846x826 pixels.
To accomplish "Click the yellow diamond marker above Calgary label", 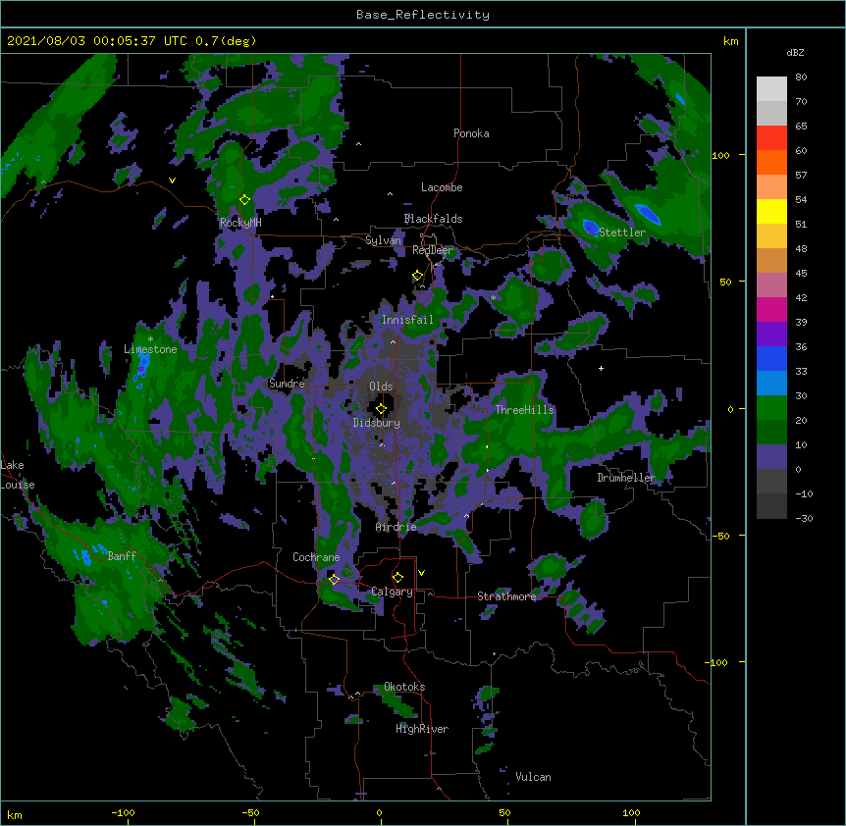I will [397, 578].
